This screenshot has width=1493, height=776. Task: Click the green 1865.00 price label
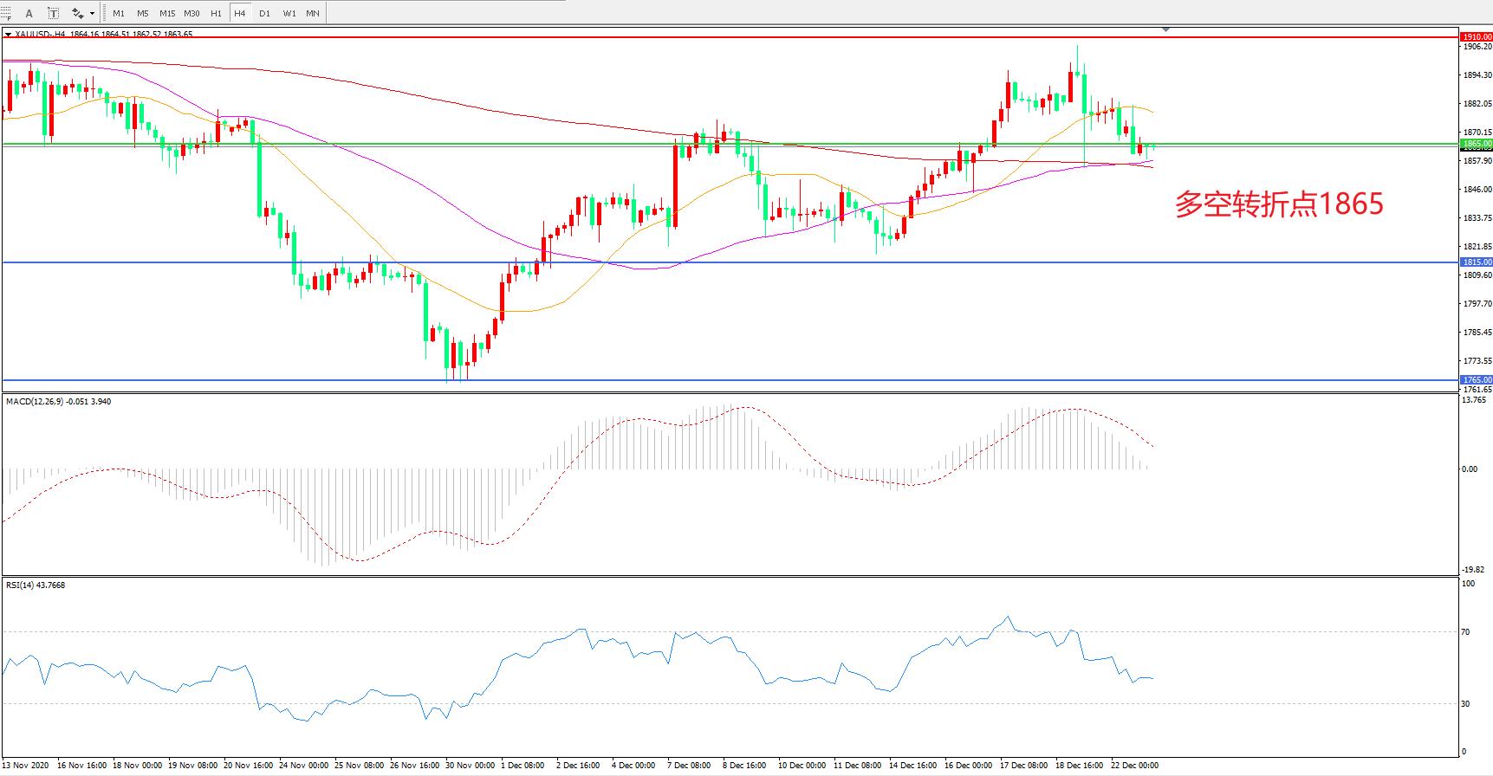click(1477, 144)
